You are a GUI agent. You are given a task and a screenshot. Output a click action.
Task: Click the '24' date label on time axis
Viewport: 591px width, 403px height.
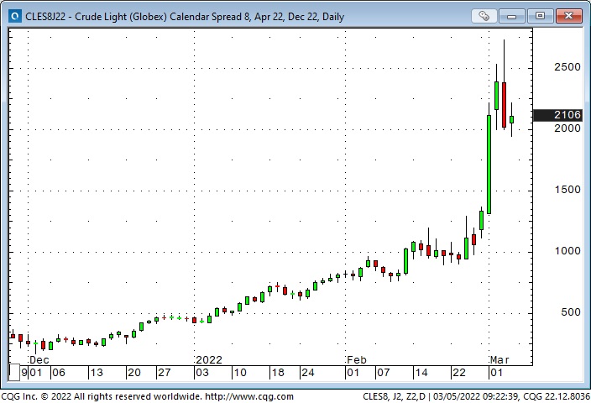[x=307, y=373]
